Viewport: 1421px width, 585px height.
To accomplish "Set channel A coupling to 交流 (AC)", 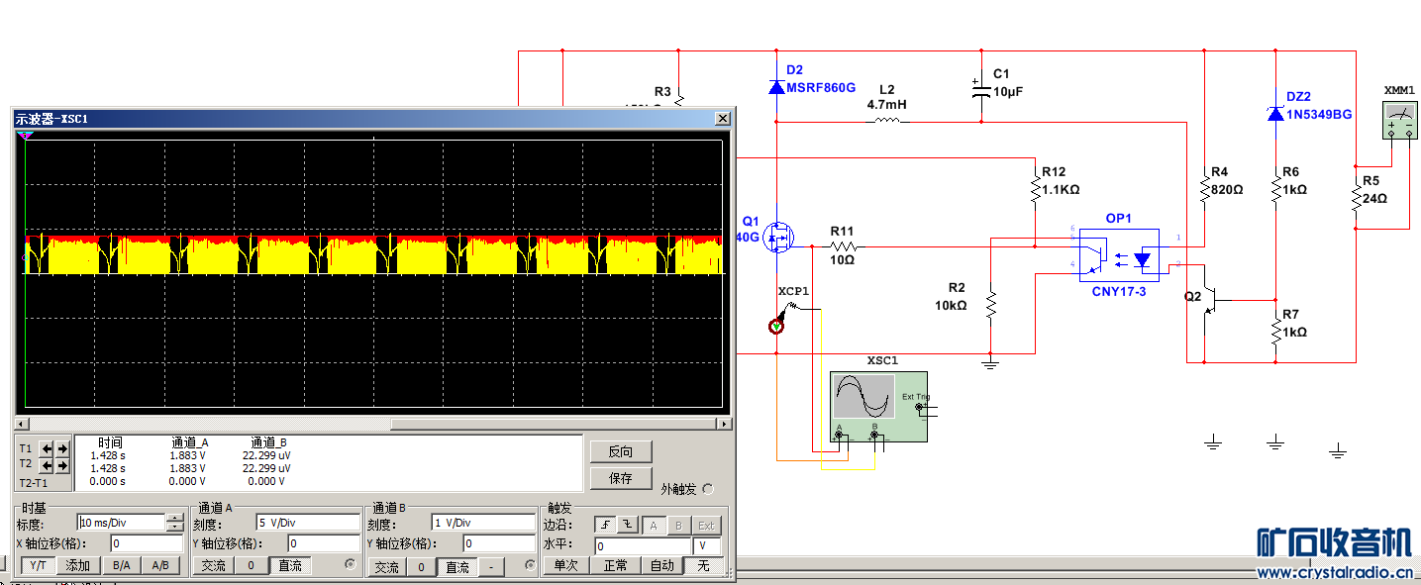I will coord(213,565).
